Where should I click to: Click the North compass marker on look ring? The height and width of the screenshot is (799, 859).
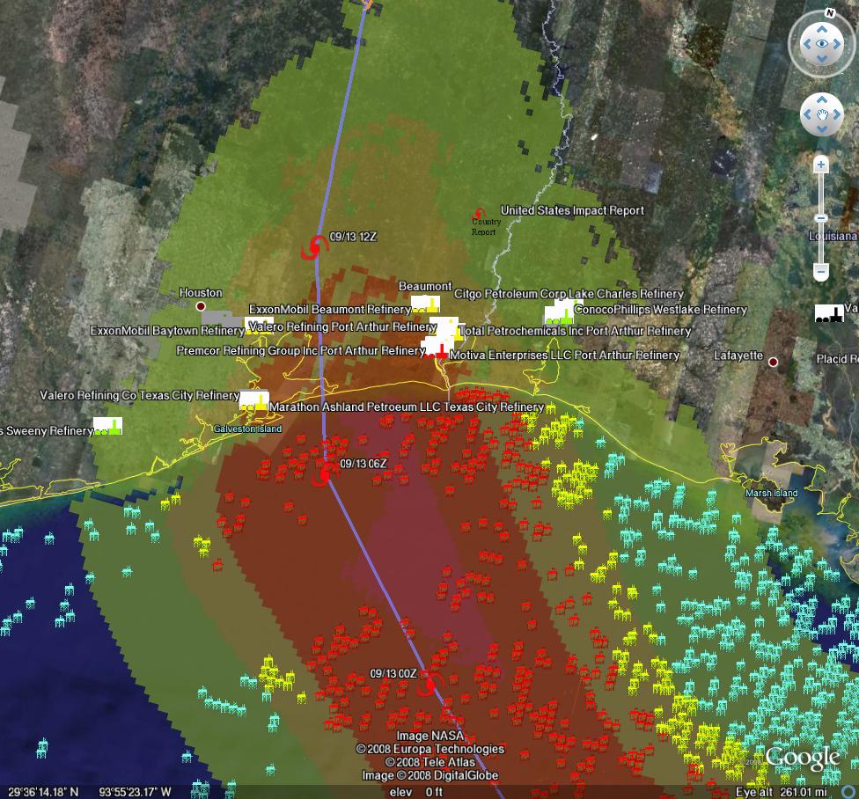click(x=829, y=13)
